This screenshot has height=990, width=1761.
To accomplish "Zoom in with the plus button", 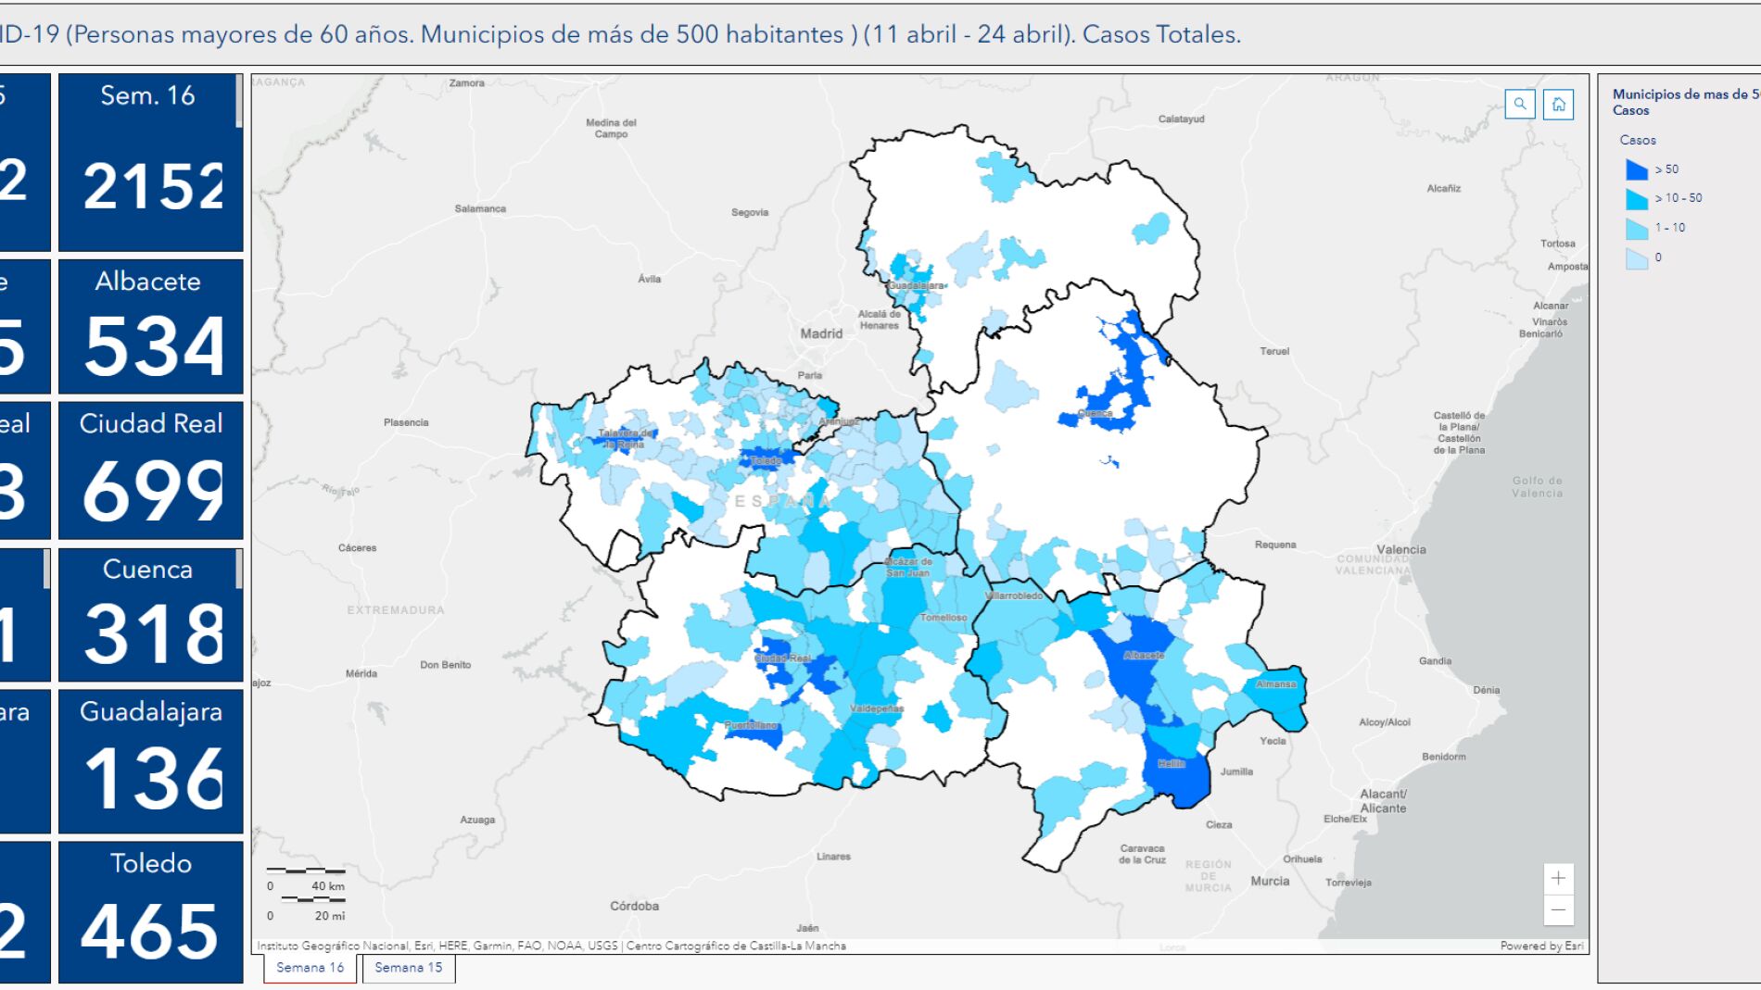I will tap(1558, 878).
